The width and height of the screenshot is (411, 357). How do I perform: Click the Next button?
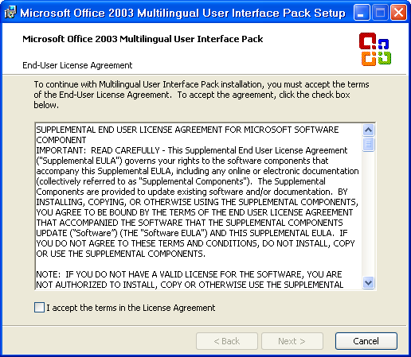(x=292, y=341)
